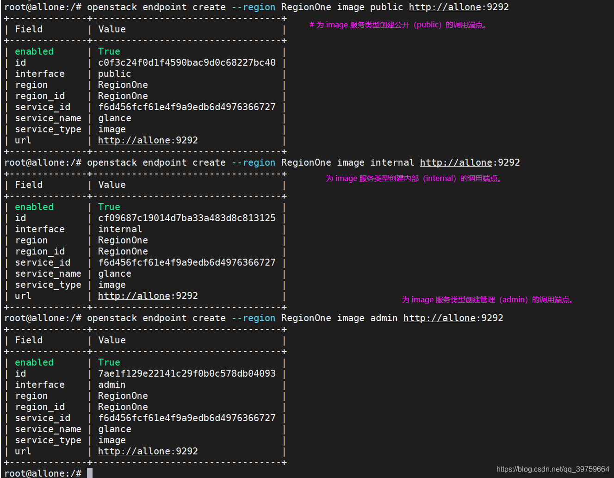Click '--region' option in third command line
Viewport: 614px width, 478px height.
pyautogui.click(x=254, y=318)
